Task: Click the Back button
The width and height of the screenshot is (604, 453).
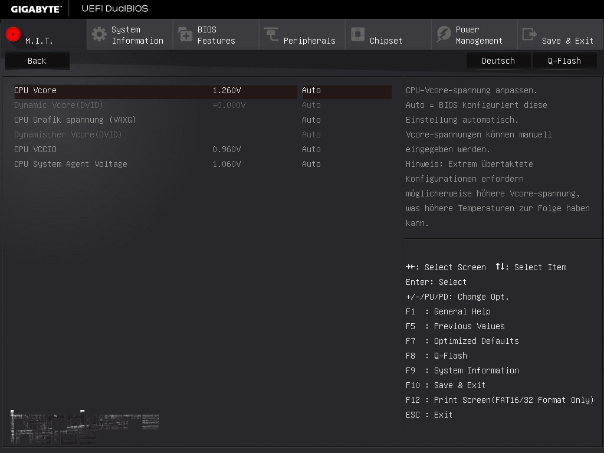Action: click(37, 61)
